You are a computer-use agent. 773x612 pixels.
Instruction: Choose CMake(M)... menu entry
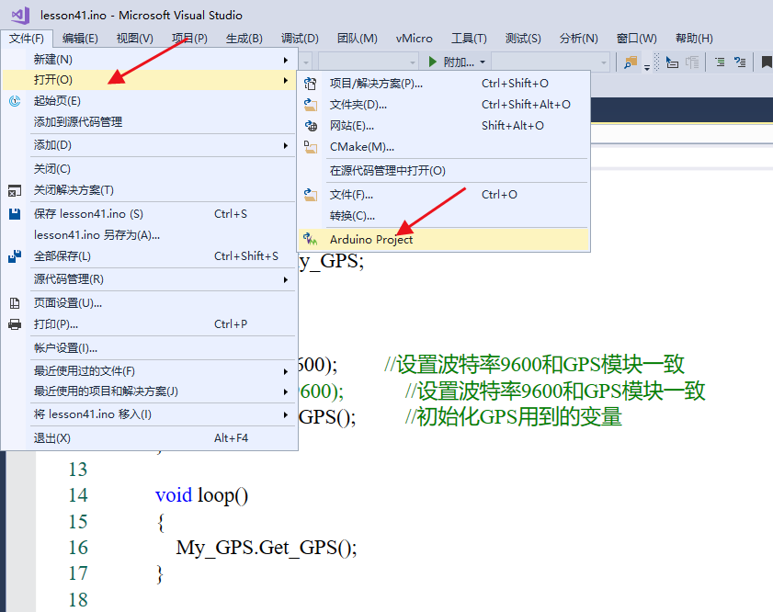(443, 147)
